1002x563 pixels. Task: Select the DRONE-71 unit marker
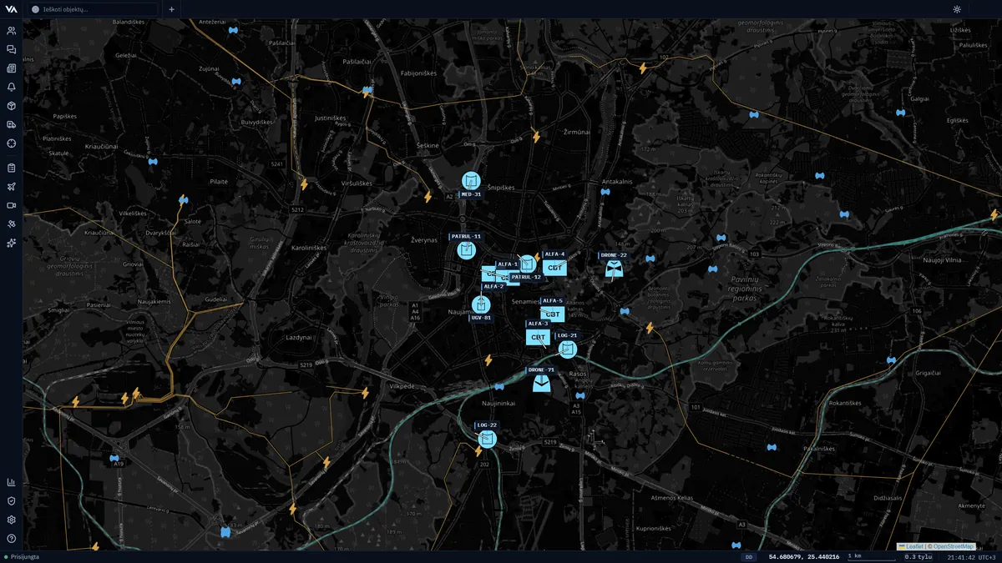pos(542,384)
